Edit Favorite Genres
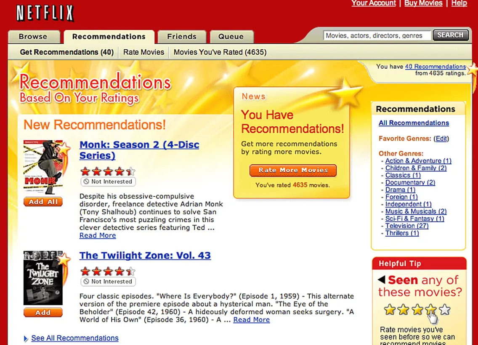 click(x=441, y=139)
